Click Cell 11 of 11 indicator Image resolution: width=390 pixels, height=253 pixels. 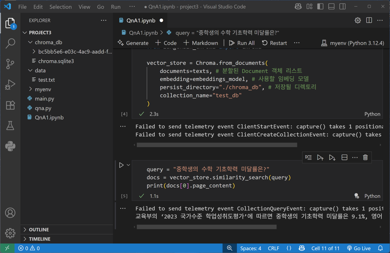click(325, 248)
